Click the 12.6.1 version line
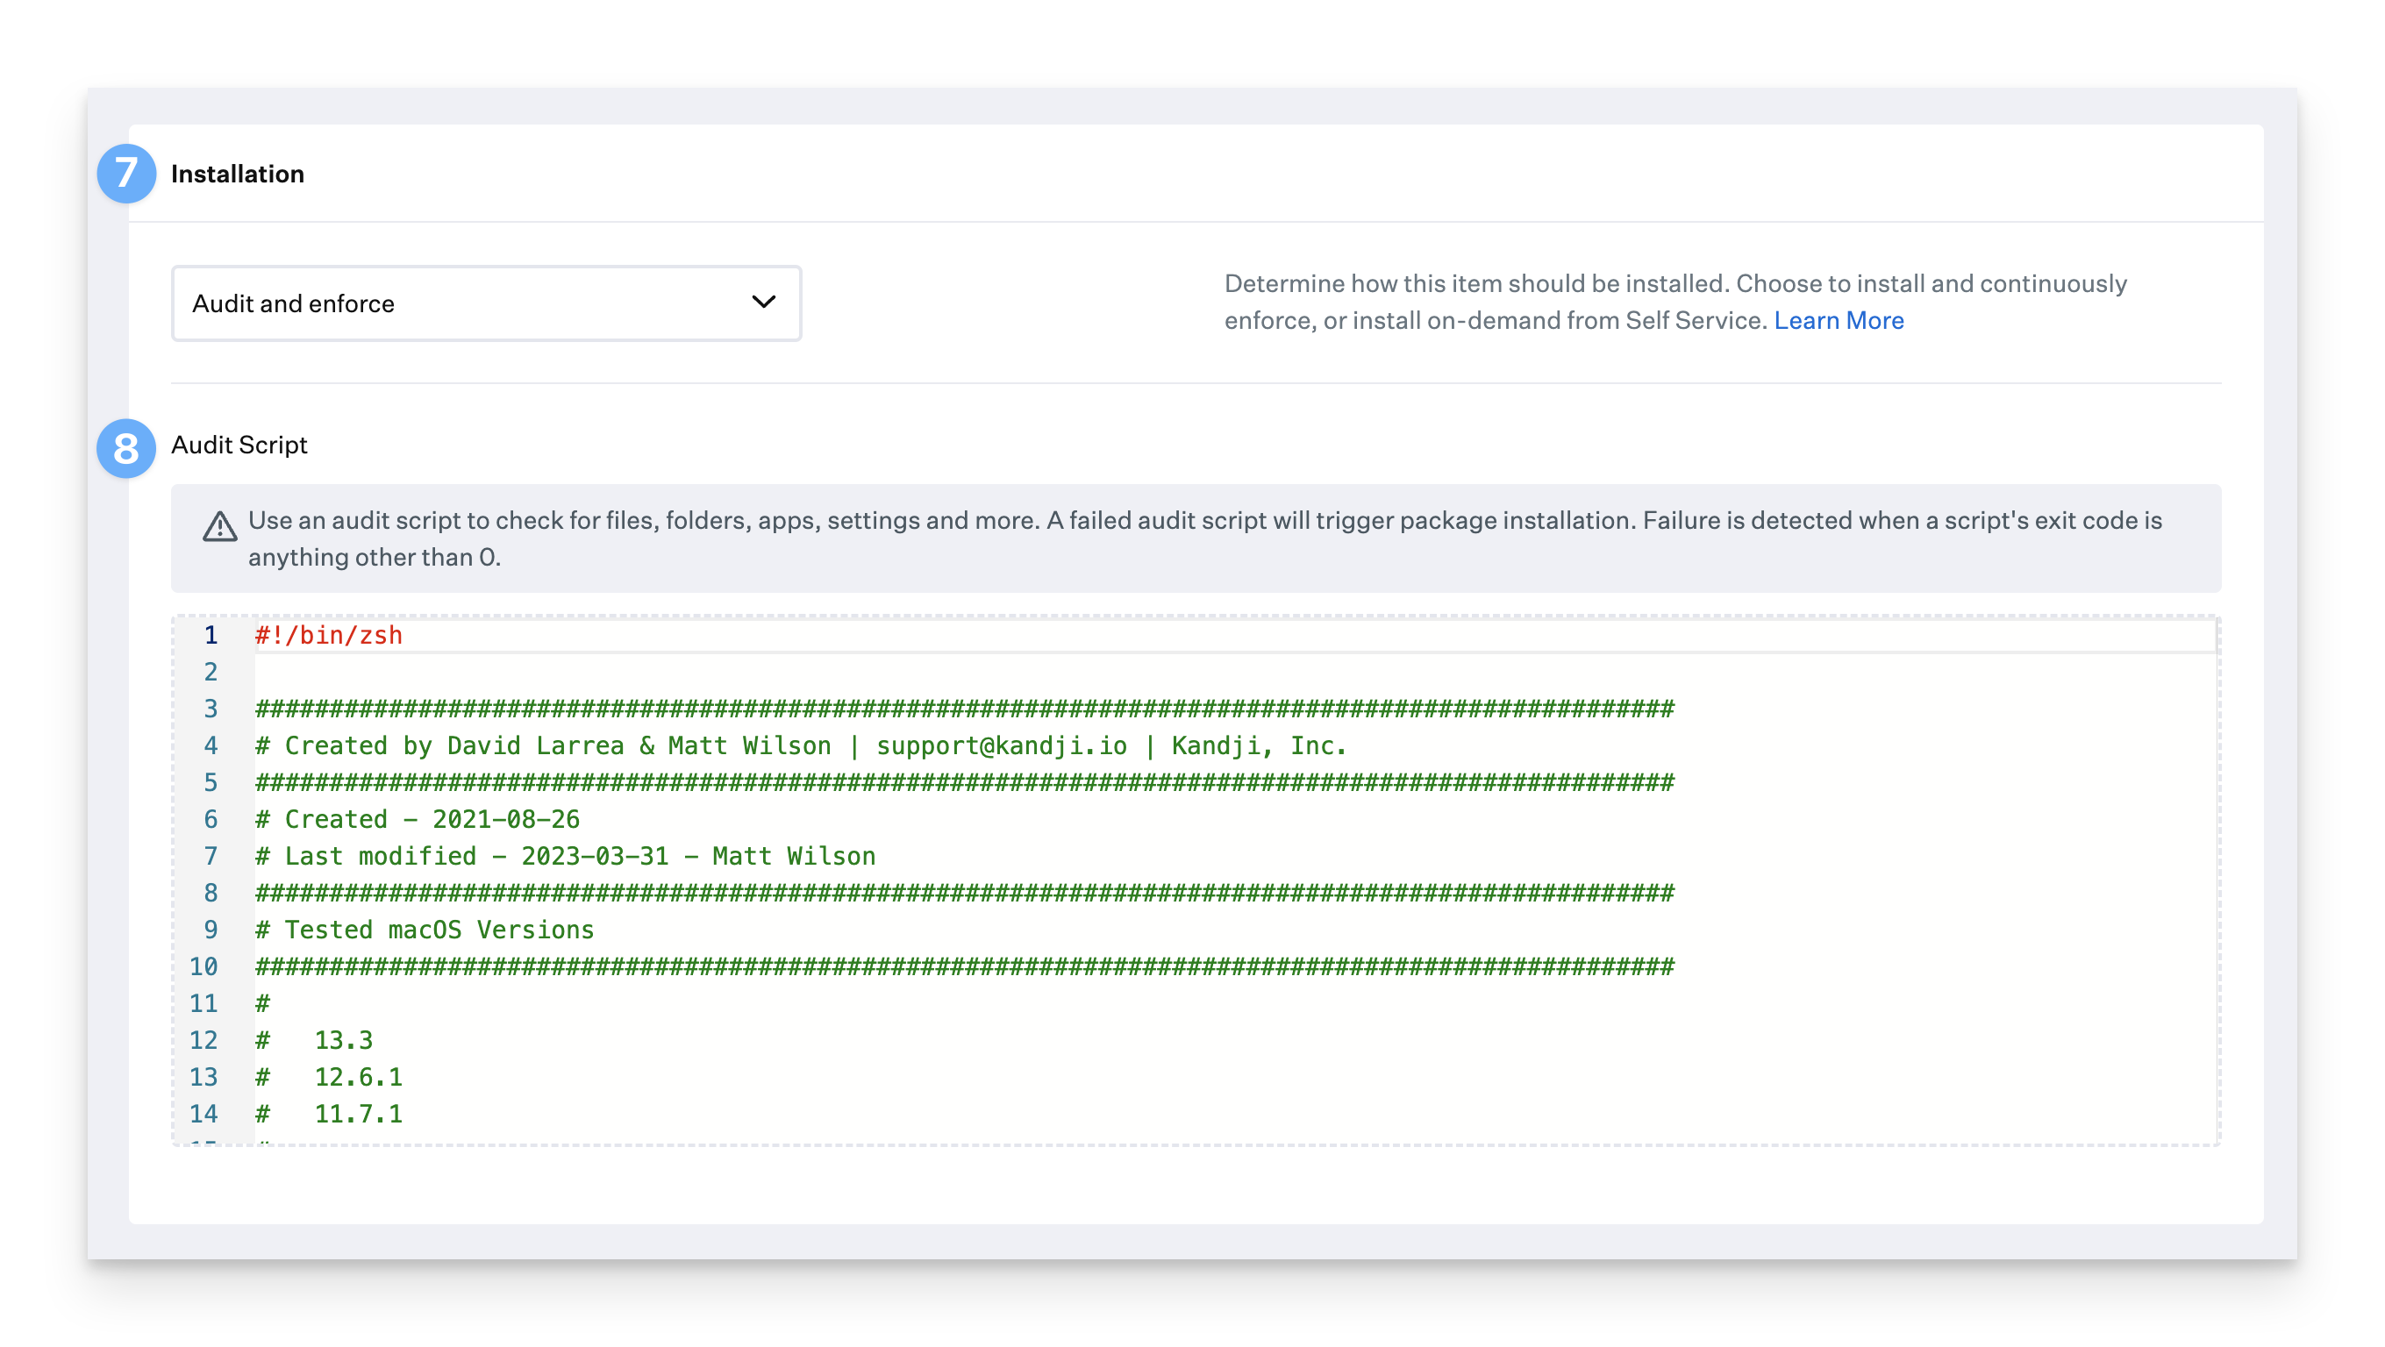Image resolution: width=2385 pixels, height=1347 pixels. [x=357, y=1078]
